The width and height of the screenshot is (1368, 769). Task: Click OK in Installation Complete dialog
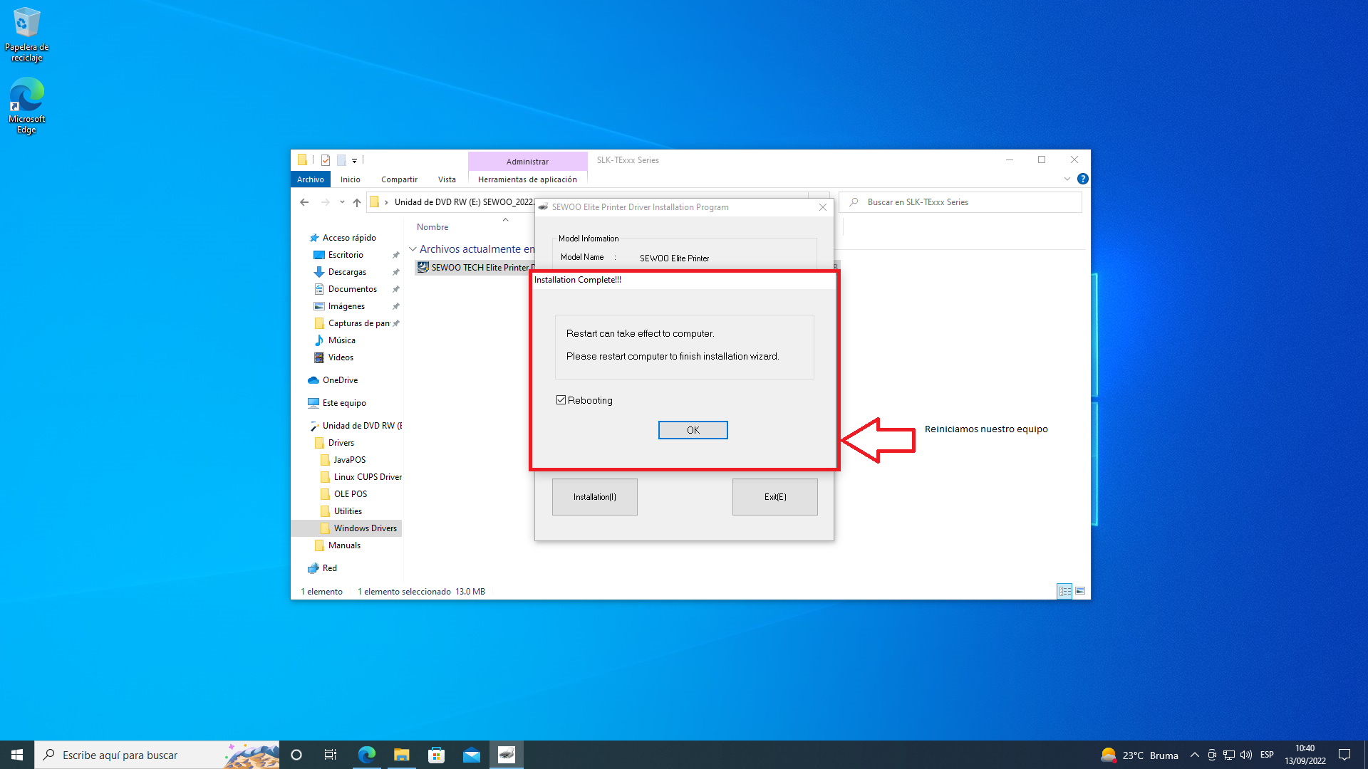[x=693, y=430]
